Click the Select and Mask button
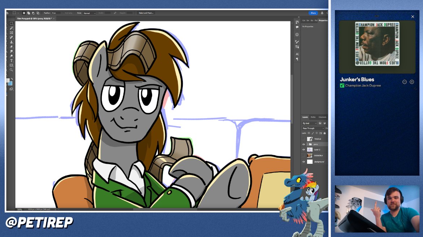This screenshot has width=423, height=237. (146, 13)
